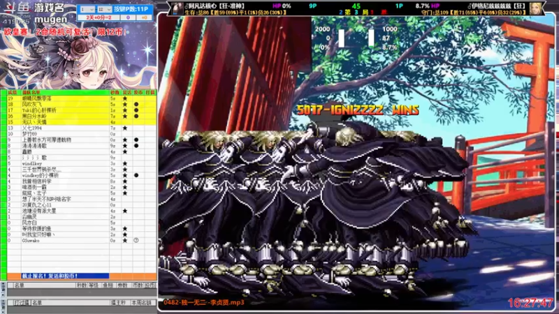
Task: Click the 名单 header in the middle table
Action: [20, 285]
